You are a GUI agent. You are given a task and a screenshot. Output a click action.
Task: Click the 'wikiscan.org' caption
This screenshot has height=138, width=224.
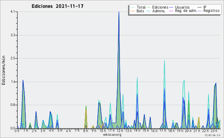[x=112, y=135]
